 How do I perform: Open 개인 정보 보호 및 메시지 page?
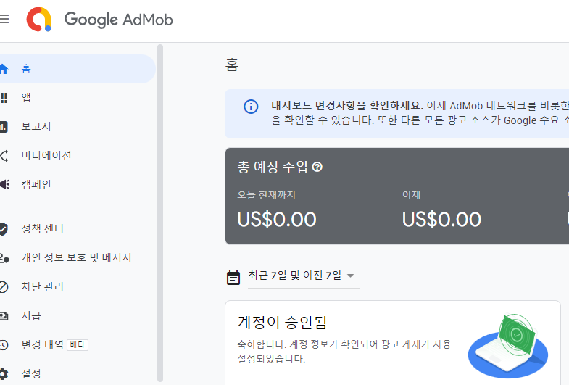[x=76, y=258]
